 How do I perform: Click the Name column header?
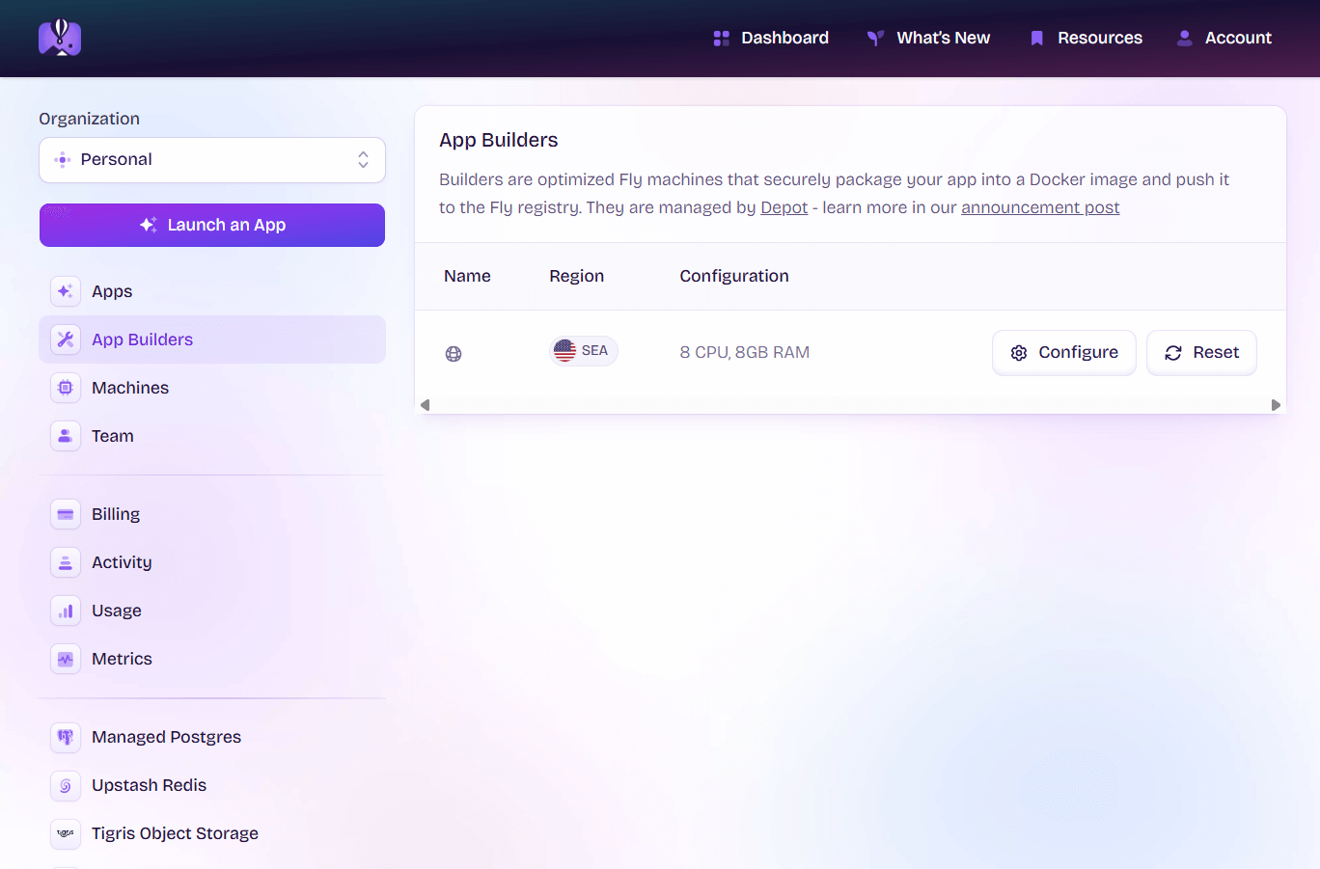[x=467, y=276]
